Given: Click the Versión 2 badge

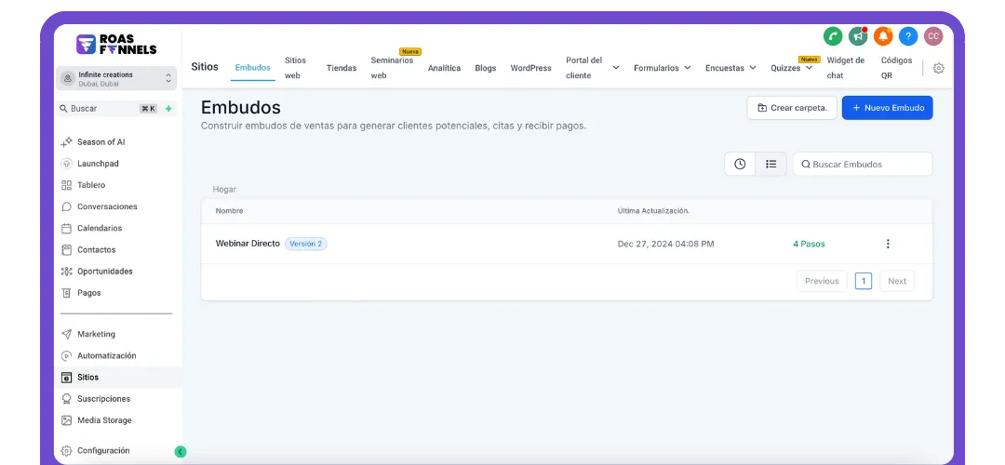Looking at the screenshot, I should pos(306,244).
